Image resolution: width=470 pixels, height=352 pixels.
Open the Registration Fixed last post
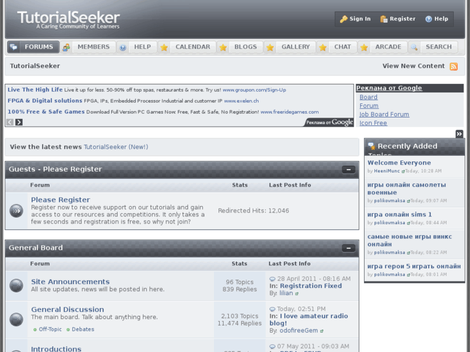[x=311, y=285]
